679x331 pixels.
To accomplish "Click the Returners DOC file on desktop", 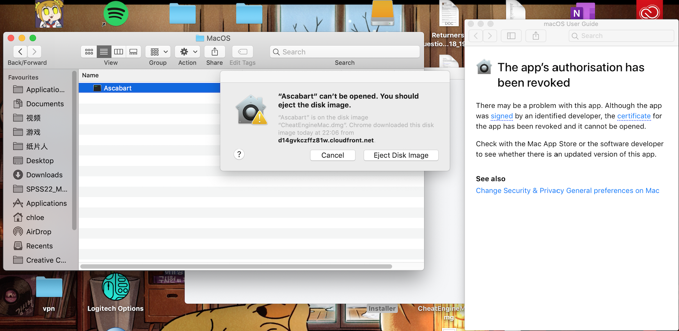I will click(x=449, y=14).
